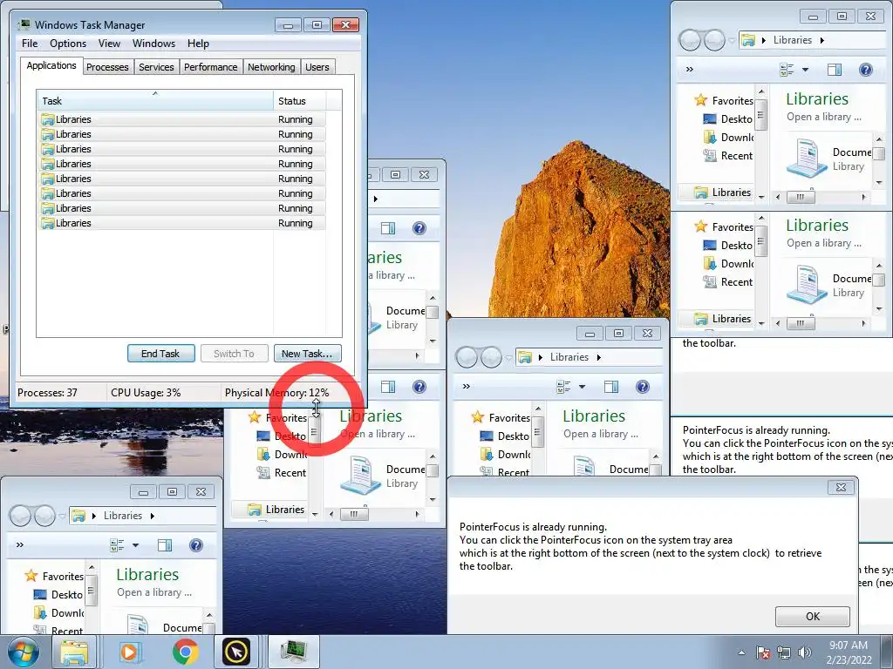The height and width of the screenshot is (669, 893).
Task: Show hidden system tray icons
Action: pos(741,652)
